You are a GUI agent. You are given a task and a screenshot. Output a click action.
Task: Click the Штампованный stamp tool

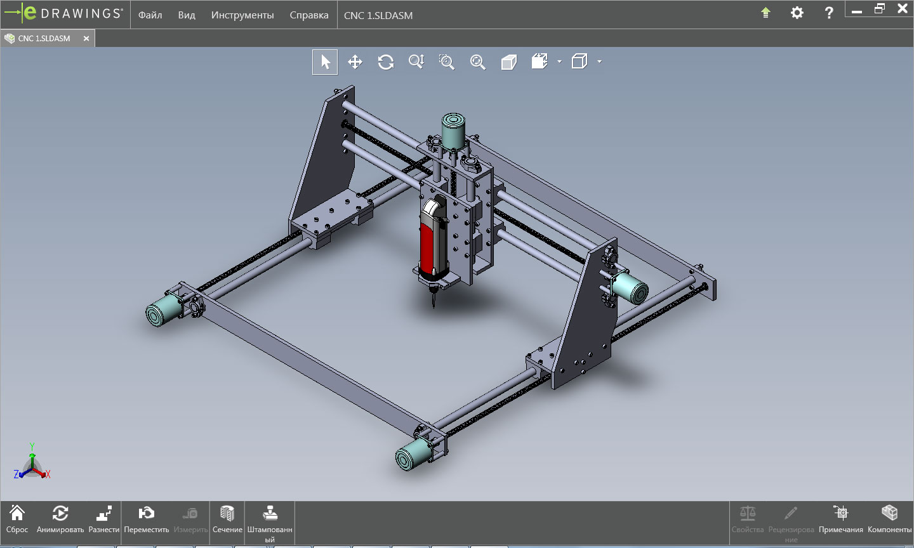(x=270, y=524)
